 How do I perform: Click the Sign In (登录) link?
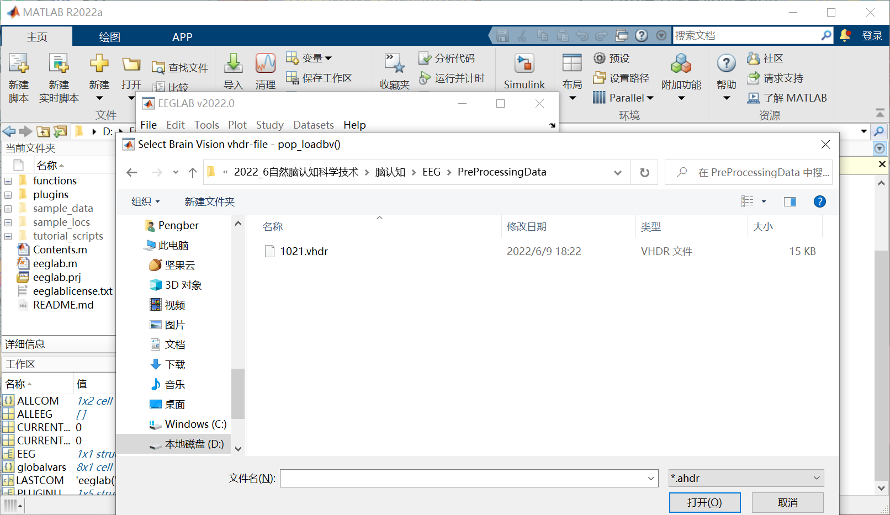click(x=872, y=35)
